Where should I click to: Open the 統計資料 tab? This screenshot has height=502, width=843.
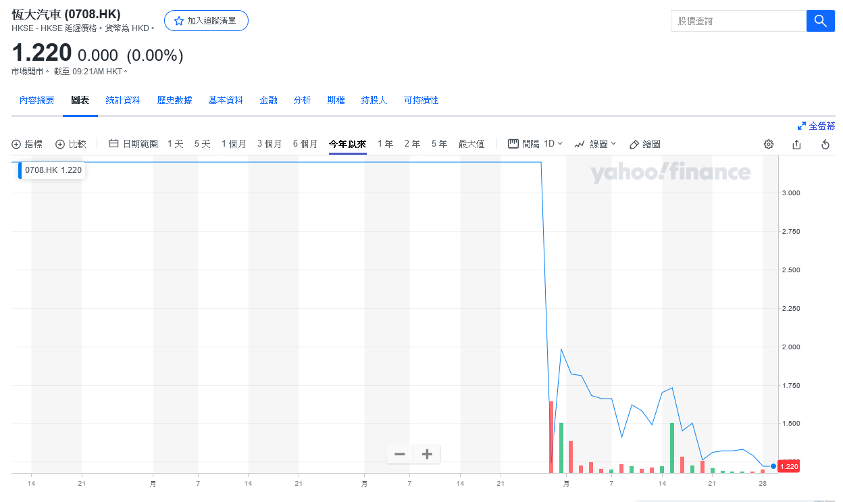pyautogui.click(x=124, y=100)
